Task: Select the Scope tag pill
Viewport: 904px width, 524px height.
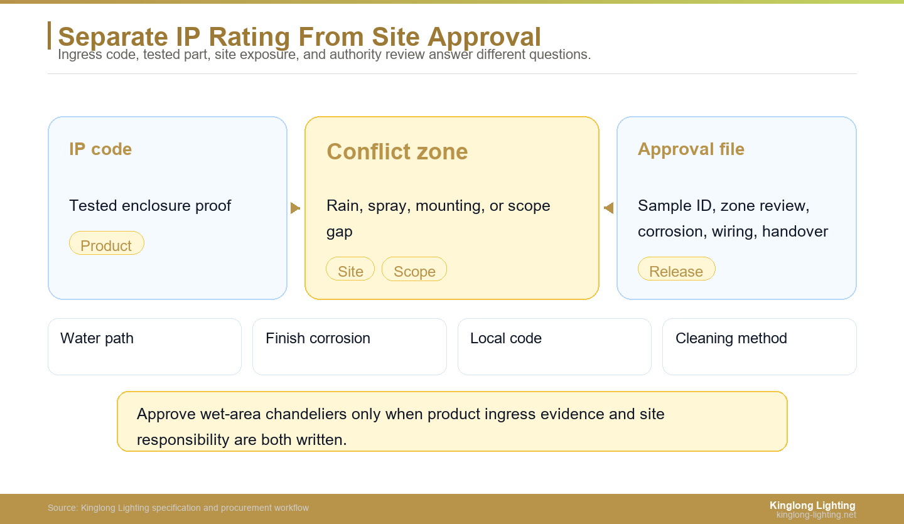Action: click(x=414, y=269)
